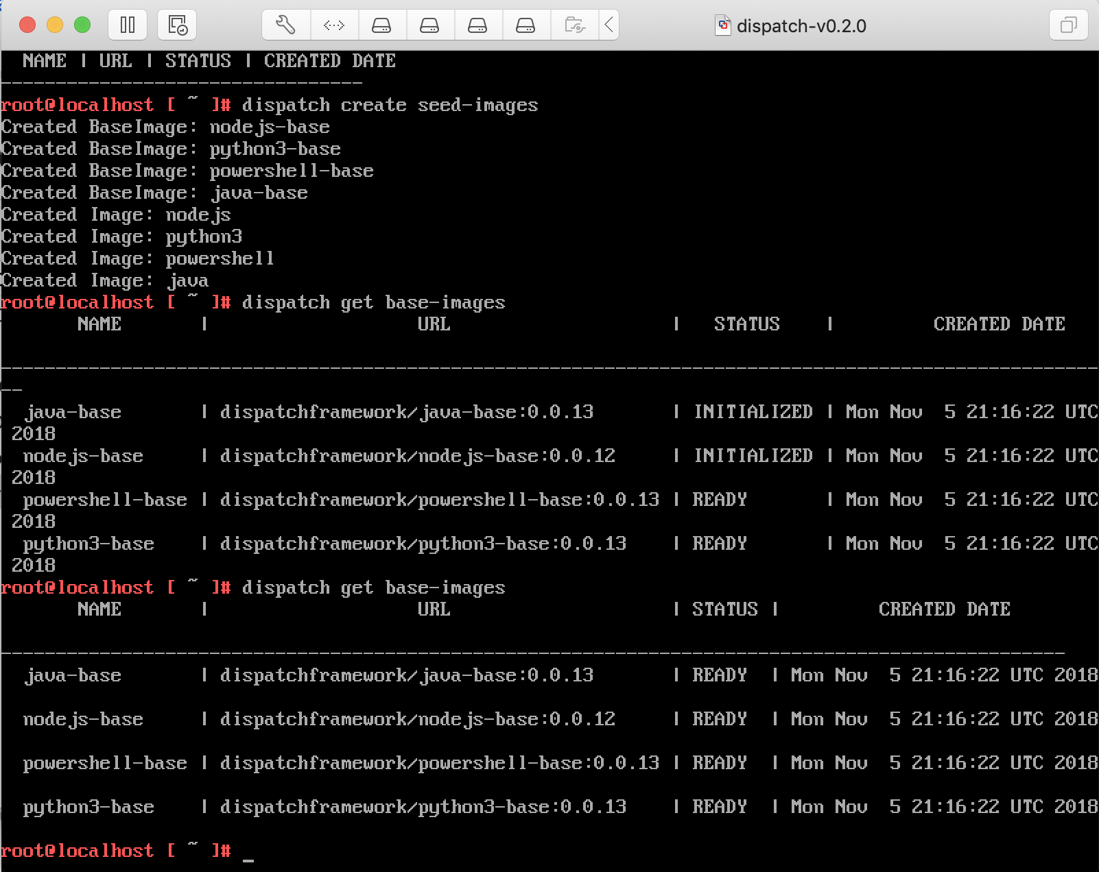Viewport: 1099px width, 872px height.
Task: Select line 'Created BaseImage: python3-base'
Action: (171, 149)
